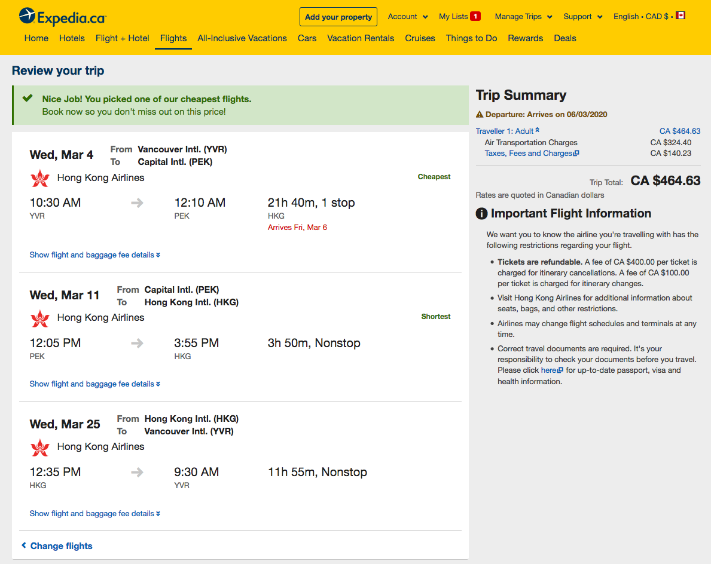Click Hong Kong Airlines logo for Mar 4 flight
The width and height of the screenshot is (711, 564).
coord(40,179)
